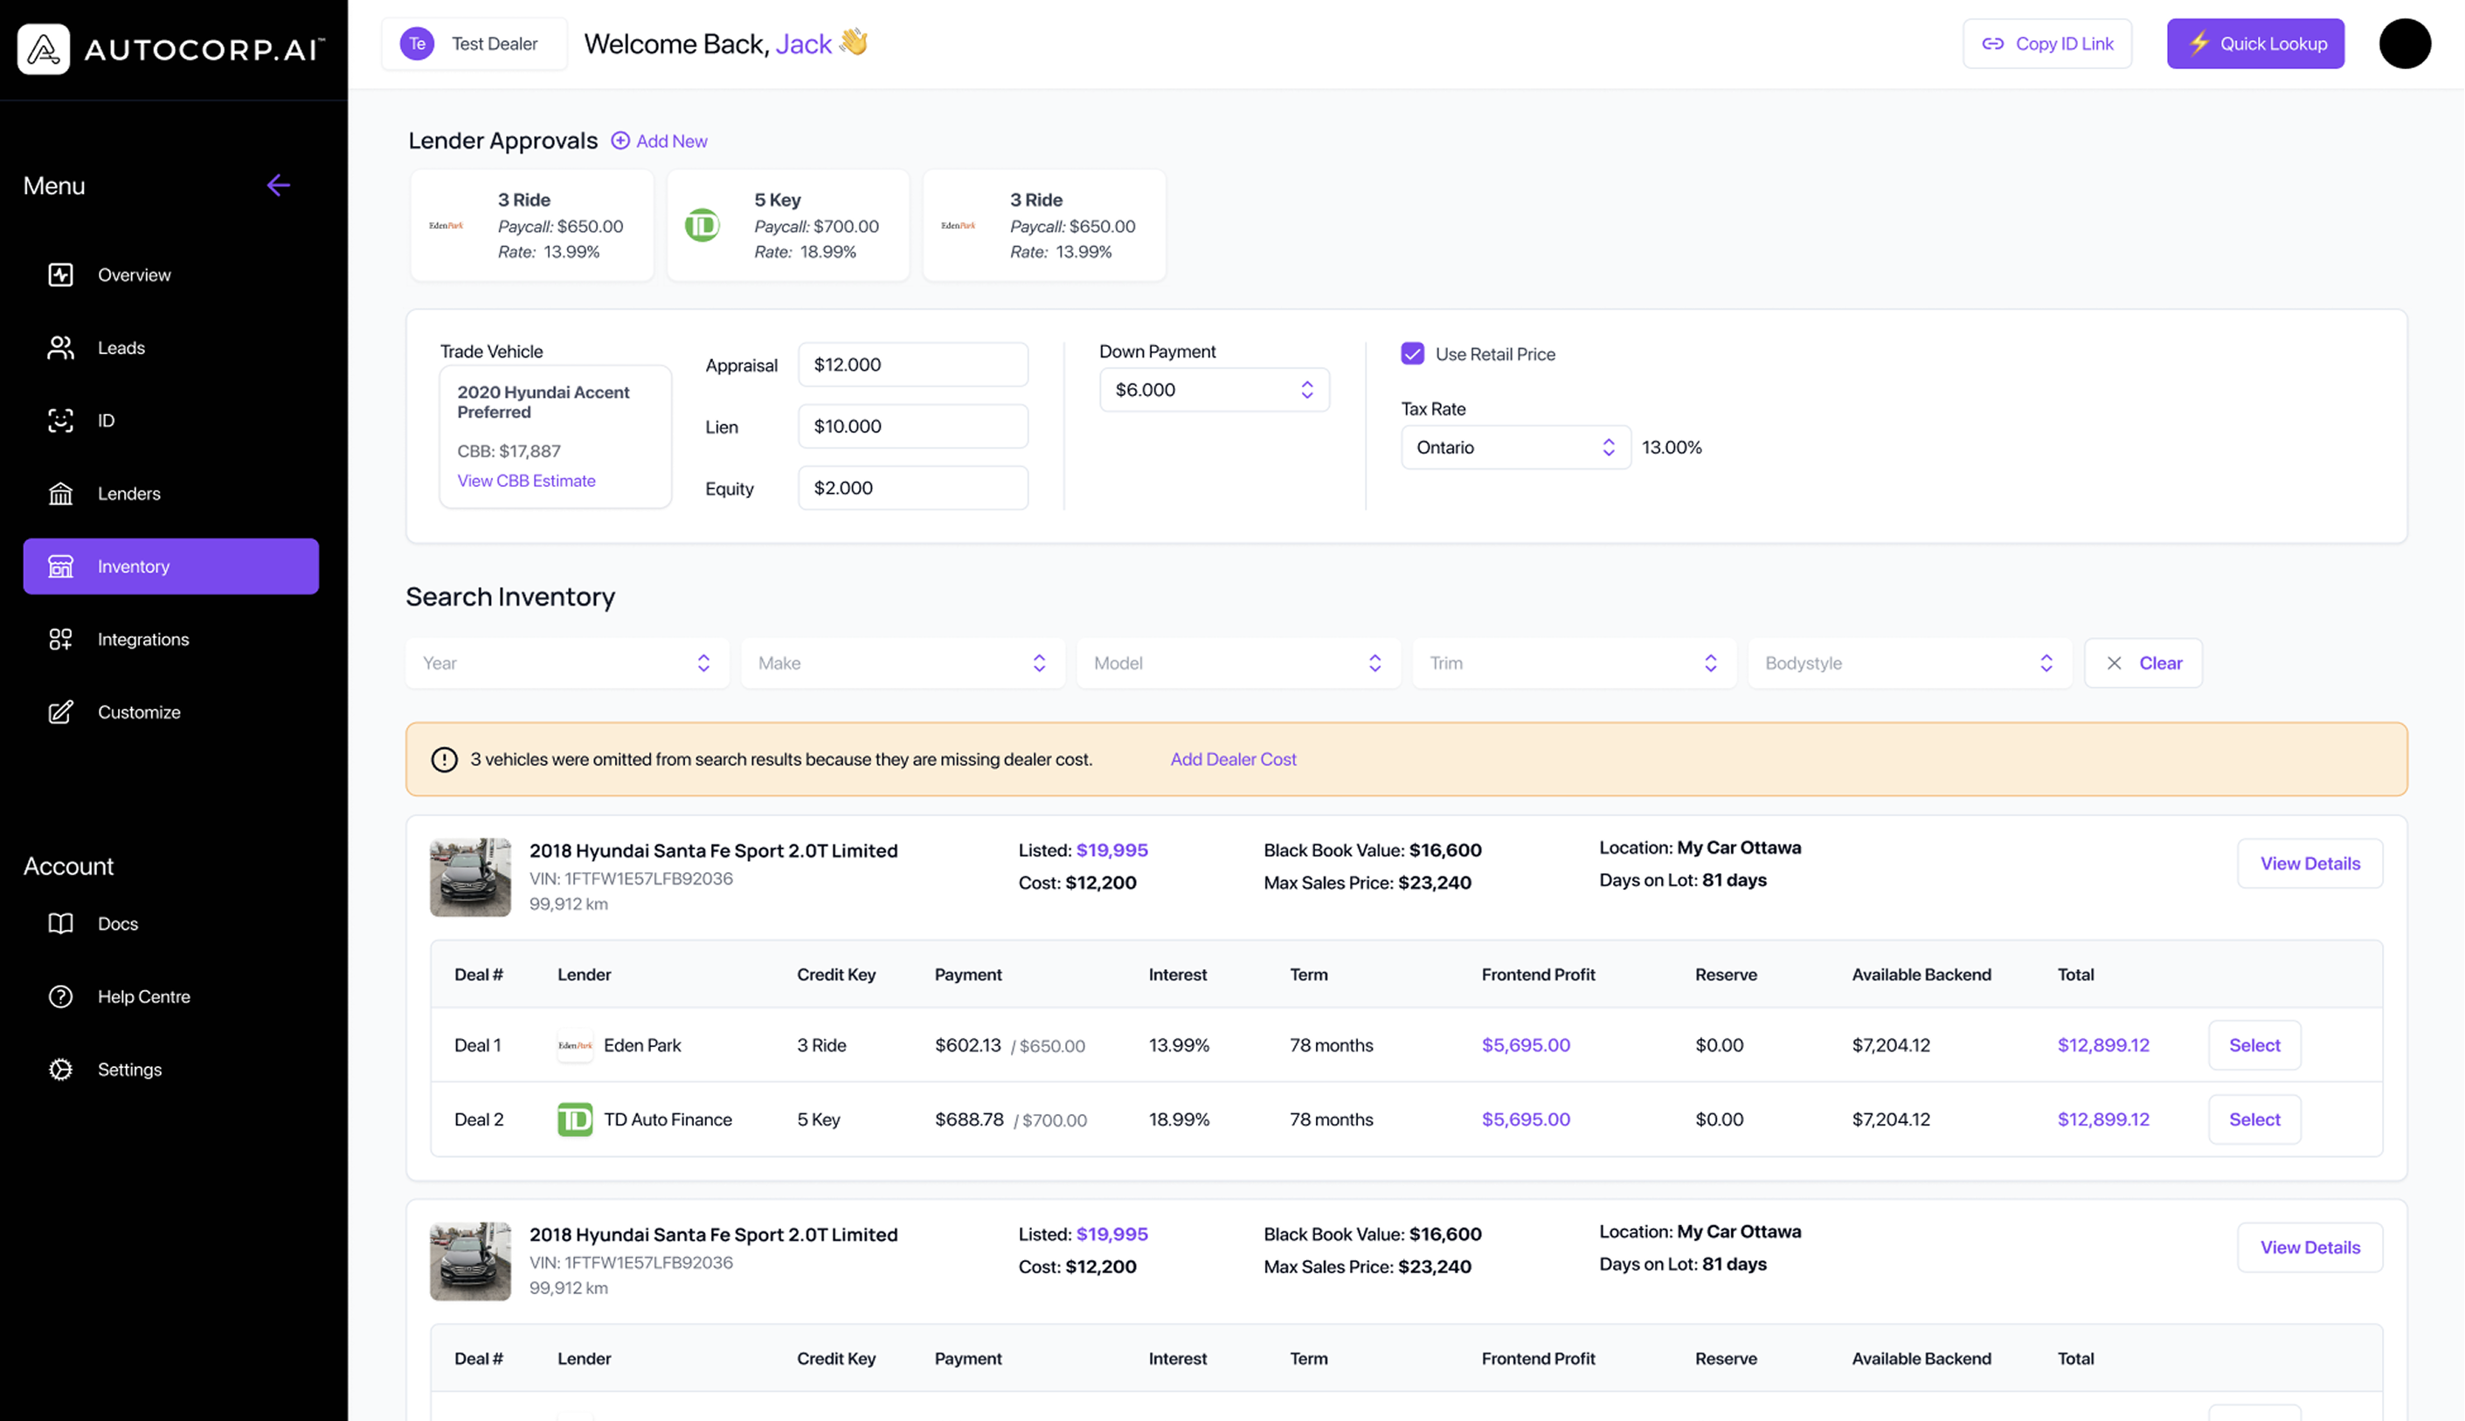Click the first Santa Fe vehicle thumbnail

(x=470, y=877)
